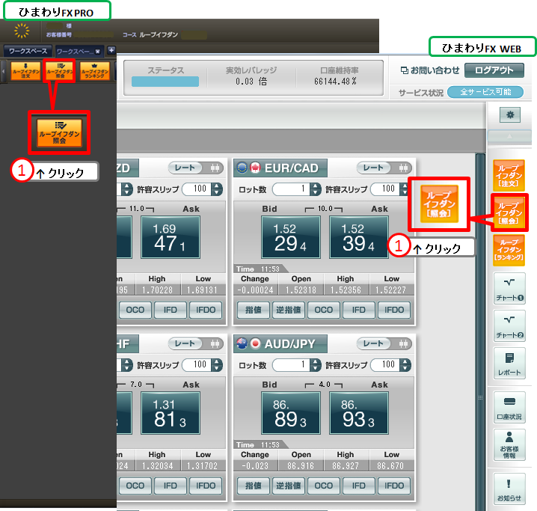This screenshot has width=537, height=511.
Task: Click AUD/JPY ロット数 stepper arrows
Action: [315, 365]
